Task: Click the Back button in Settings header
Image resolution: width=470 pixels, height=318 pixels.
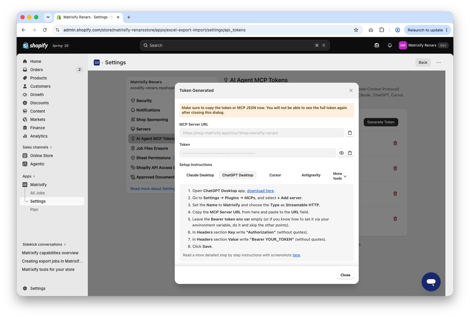Action: coord(423,63)
